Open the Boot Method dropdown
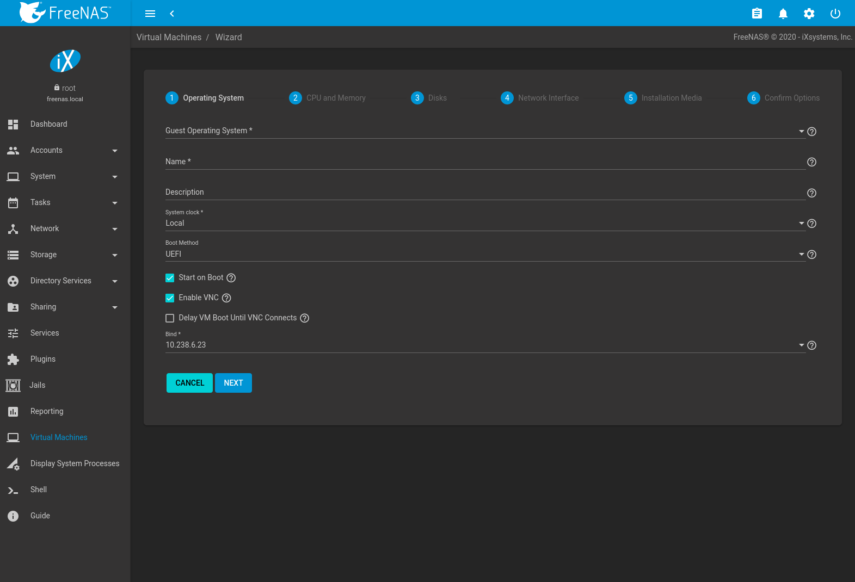 tap(484, 254)
